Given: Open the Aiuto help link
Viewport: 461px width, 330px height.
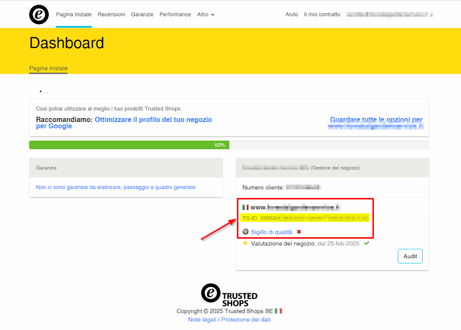Looking at the screenshot, I should tap(292, 14).
